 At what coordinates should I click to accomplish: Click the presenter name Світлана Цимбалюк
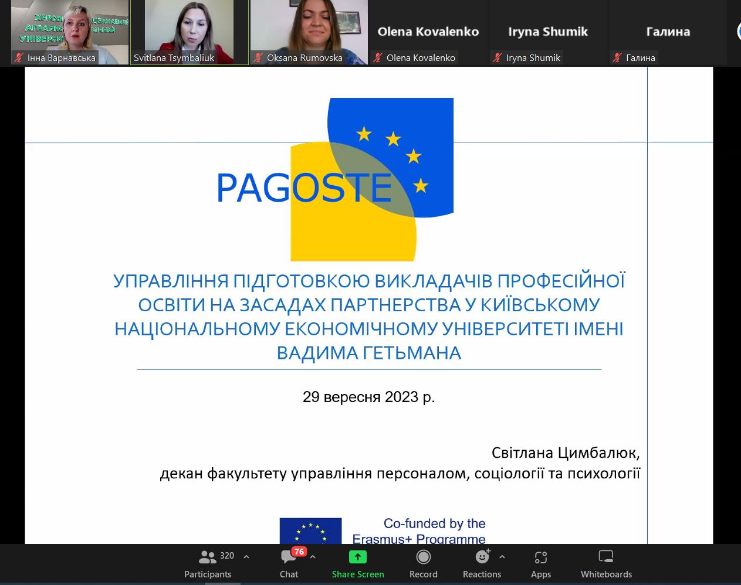pos(566,453)
